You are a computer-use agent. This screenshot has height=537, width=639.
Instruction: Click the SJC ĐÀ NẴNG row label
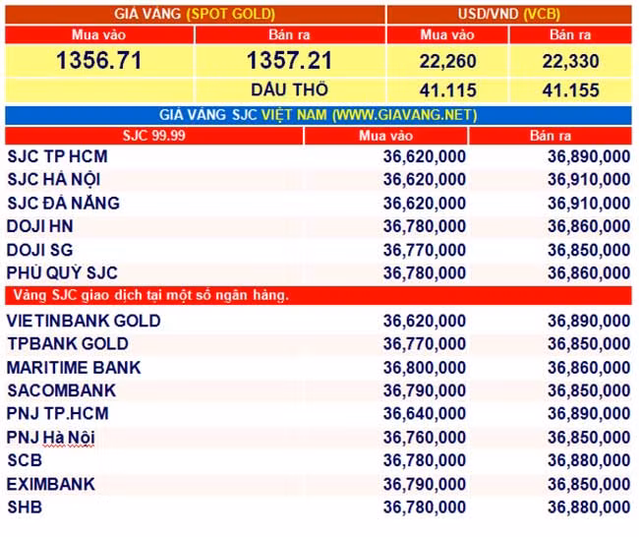pyautogui.click(x=64, y=203)
